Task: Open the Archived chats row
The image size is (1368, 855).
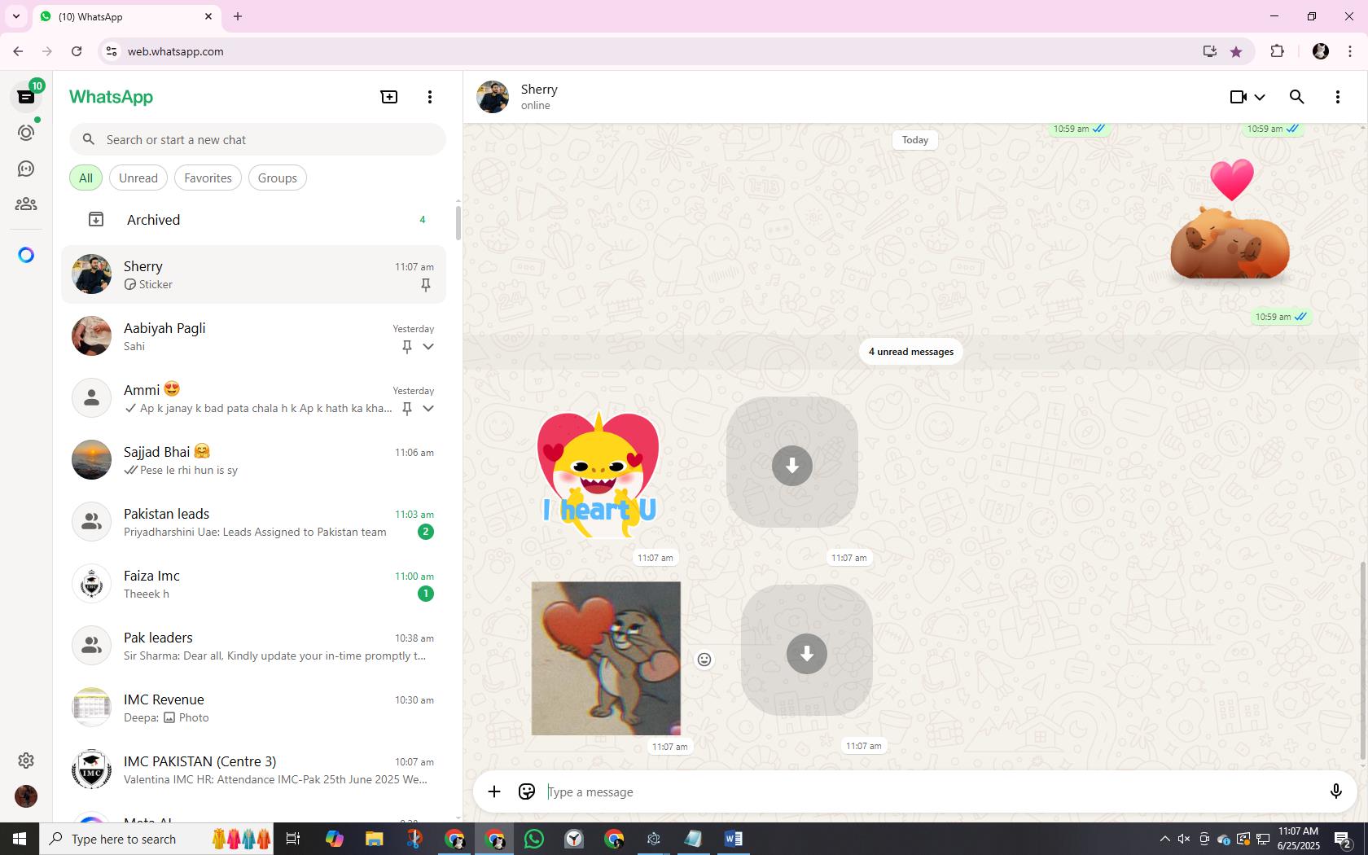Action: point(254,220)
